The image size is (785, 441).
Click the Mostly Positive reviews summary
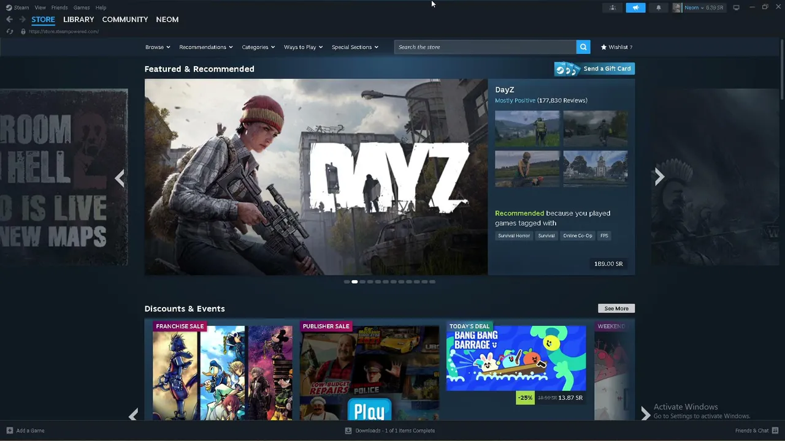tap(515, 100)
